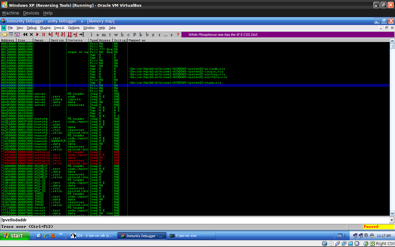395x247 pixels.
Task: Sort by the Section column header
Action: pos(58,40)
